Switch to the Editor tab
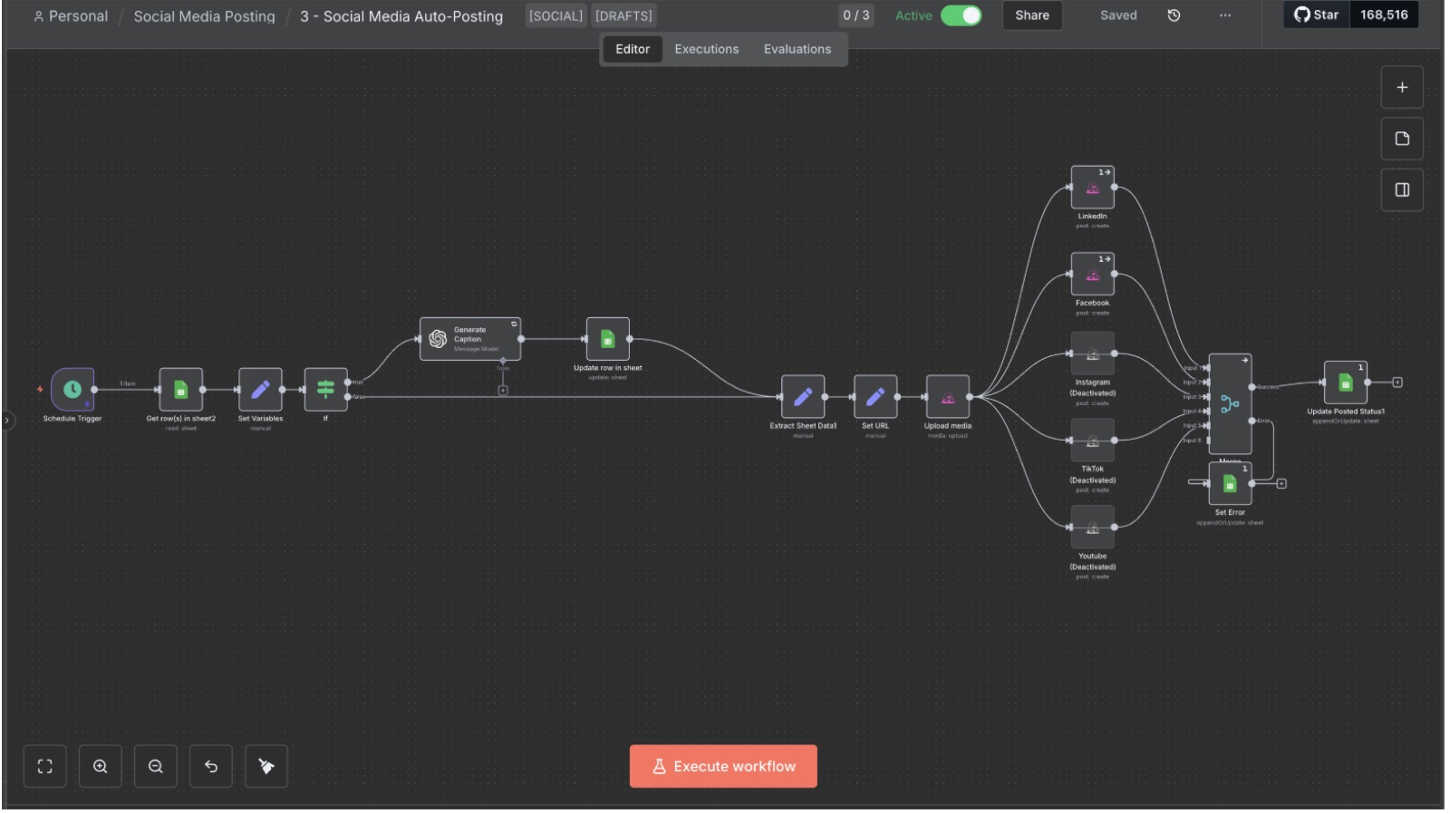This screenshot has width=1450, height=814. [633, 49]
